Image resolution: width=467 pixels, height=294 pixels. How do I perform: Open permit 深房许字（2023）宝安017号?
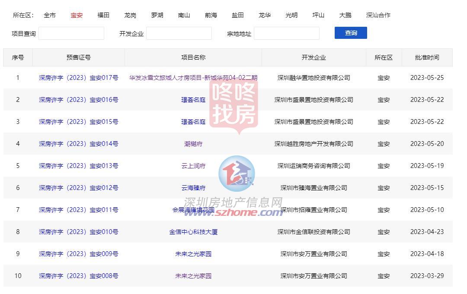79,78
